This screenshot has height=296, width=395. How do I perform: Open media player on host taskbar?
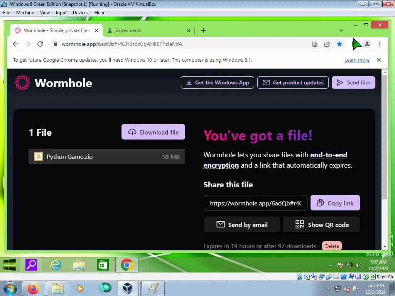tap(81, 288)
